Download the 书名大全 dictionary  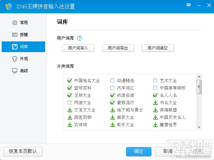pyautogui.click(x=155, y=103)
